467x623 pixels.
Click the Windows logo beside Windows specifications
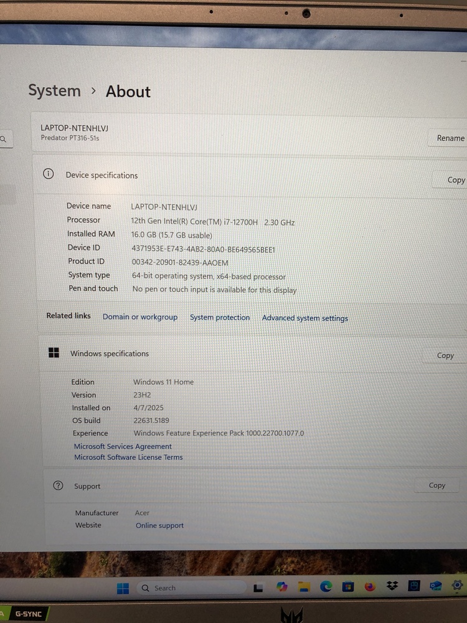tap(54, 353)
